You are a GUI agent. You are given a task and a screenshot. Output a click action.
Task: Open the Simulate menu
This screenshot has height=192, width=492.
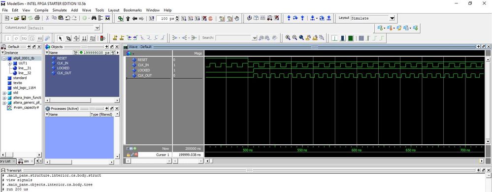60,10
